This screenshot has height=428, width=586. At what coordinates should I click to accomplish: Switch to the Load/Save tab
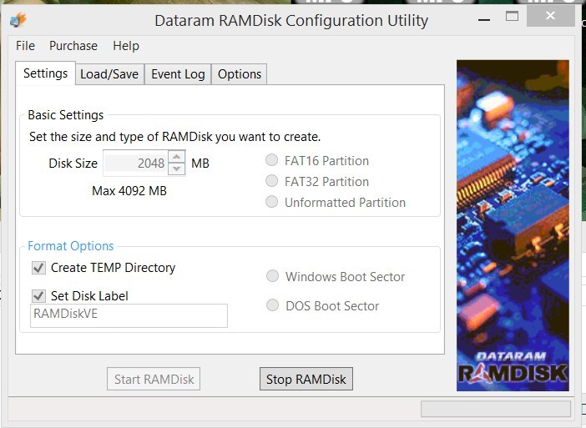[109, 74]
